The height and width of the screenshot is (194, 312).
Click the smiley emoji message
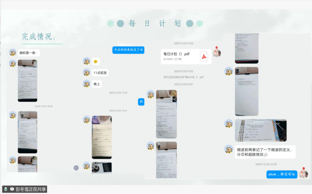click(96, 61)
